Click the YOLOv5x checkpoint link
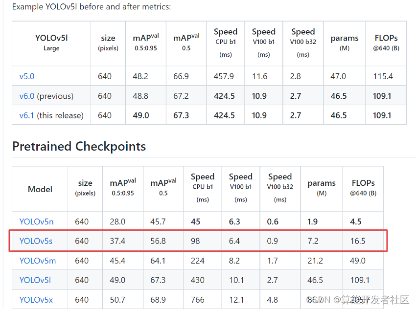Viewport: 417px width, 309px height. [x=36, y=300]
